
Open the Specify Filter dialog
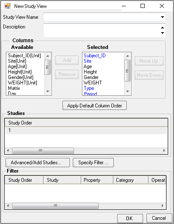click(x=93, y=163)
